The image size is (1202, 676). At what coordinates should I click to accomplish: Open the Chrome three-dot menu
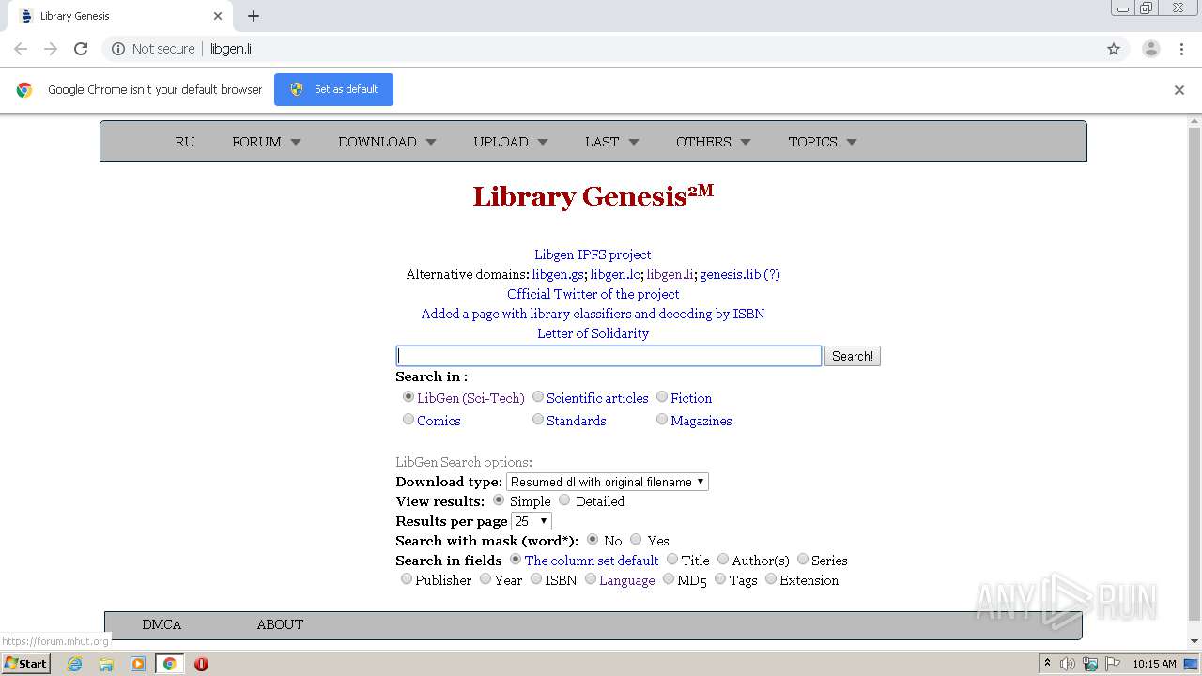1181,49
